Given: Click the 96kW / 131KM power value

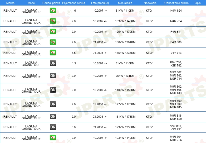Looking at the screenshot, I should [x=125, y=76].
